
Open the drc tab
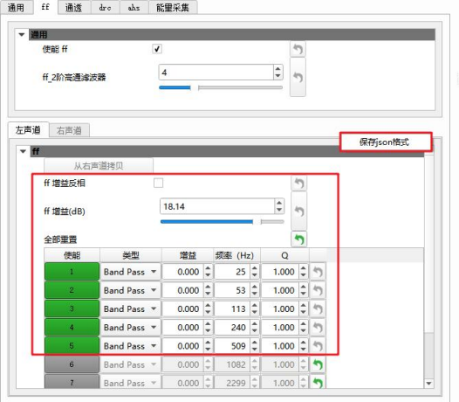tap(105, 7)
